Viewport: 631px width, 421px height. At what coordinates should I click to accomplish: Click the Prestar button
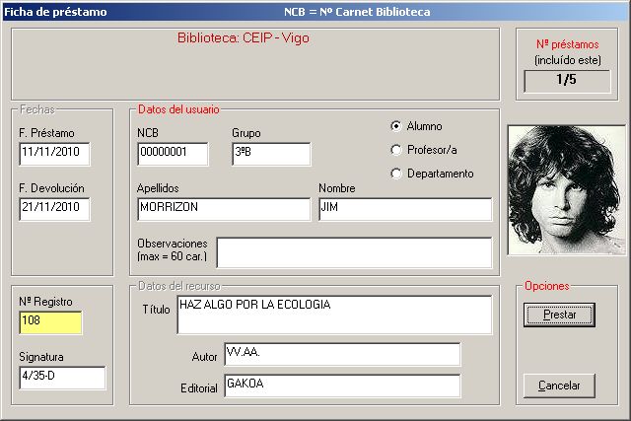pos(559,315)
